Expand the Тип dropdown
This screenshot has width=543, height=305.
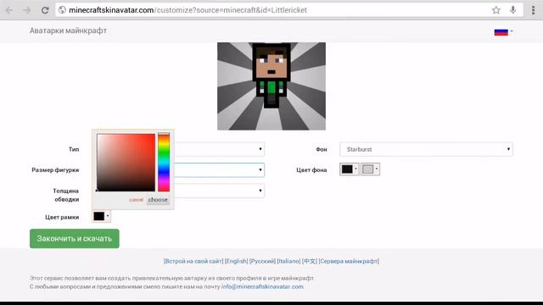click(219, 149)
